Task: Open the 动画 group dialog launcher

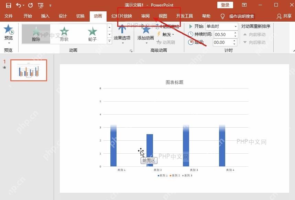Action: tap(131, 51)
